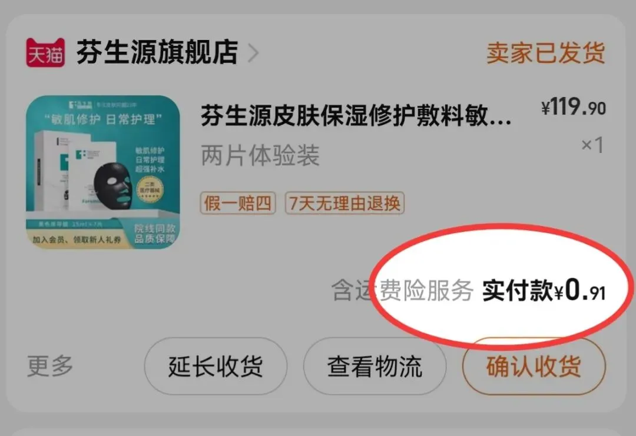The image size is (636, 436).
Task: Tap the 确认收货 button
Action: 534,366
